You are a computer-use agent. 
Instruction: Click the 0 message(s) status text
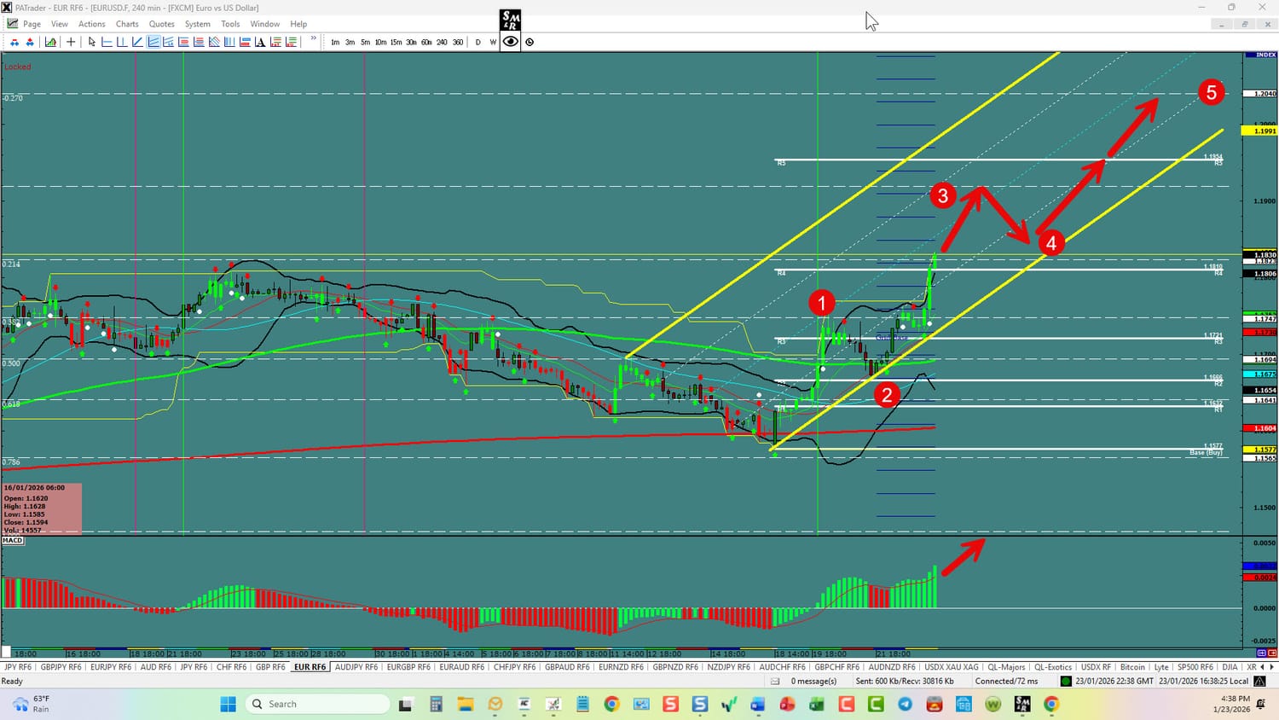coord(813,681)
